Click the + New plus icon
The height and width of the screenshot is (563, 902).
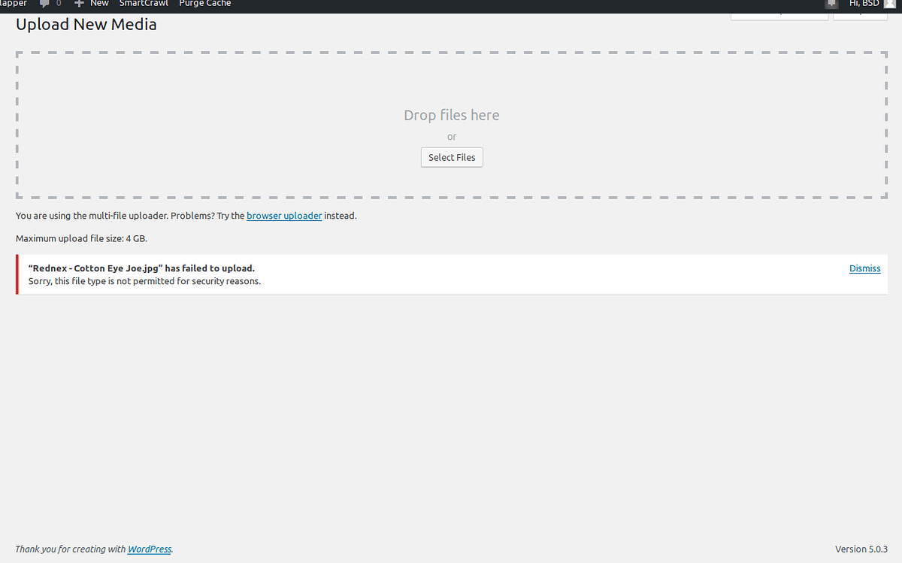(x=78, y=4)
